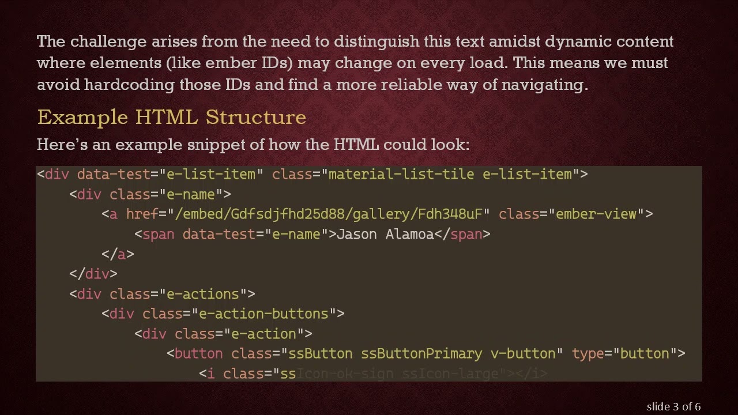
Task: Click the closing '</div>' tag line
Action: pyautogui.click(x=93, y=274)
